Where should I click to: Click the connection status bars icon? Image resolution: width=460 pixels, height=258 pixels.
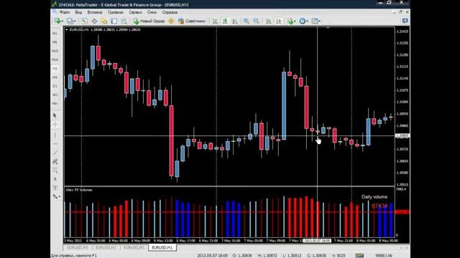[359, 255]
